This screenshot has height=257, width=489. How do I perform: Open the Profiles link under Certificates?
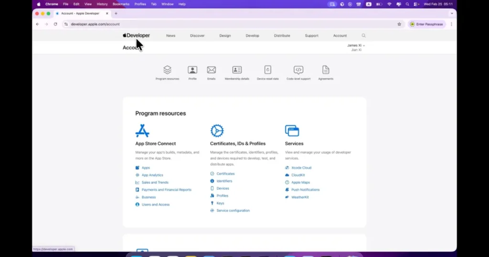tap(223, 195)
